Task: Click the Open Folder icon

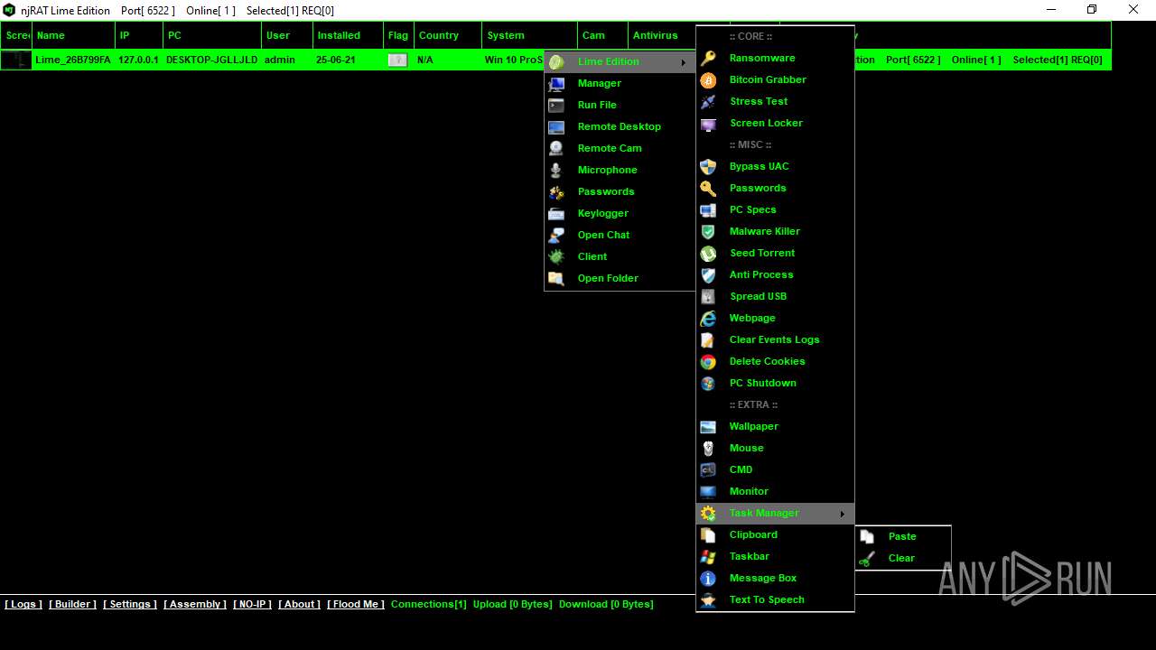Action: [556, 278]
